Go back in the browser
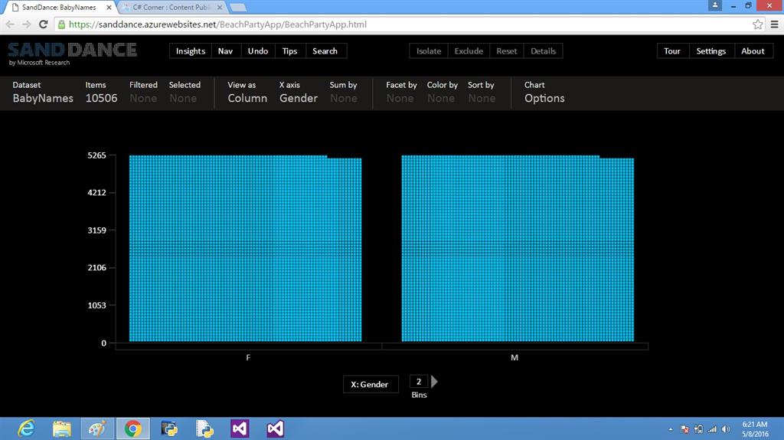 (10, 24)
